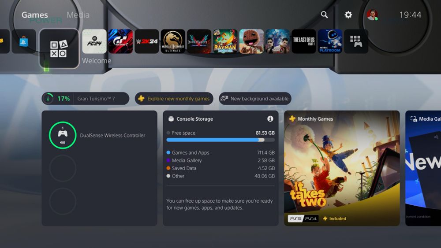Launch Gran Turismo 7 from the game row
The width and height of the screenshot is (441, 248).
click(120, 41)
